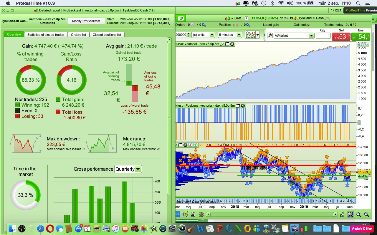Viewport: 377px width, 235px height.
Task: Open the Position settings gears icon
Action: (x=248, y=25)
